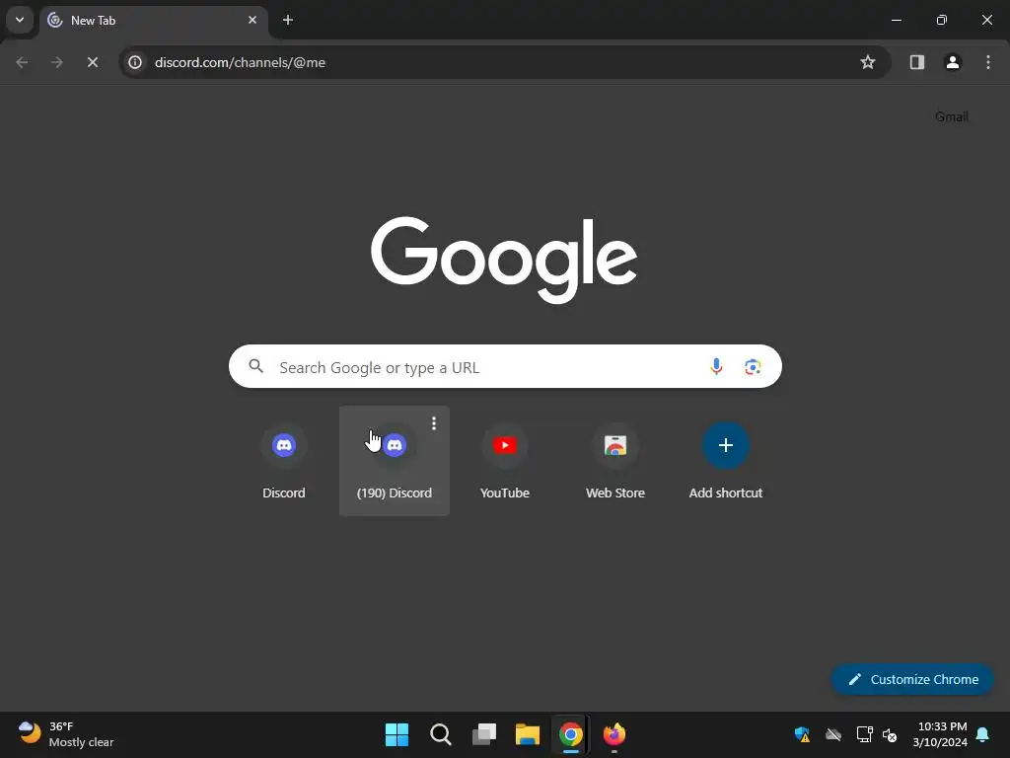The height and width of the screenshot is (758, 1010).
Task: Add shortcut to the new tab page
Action: 726,461
